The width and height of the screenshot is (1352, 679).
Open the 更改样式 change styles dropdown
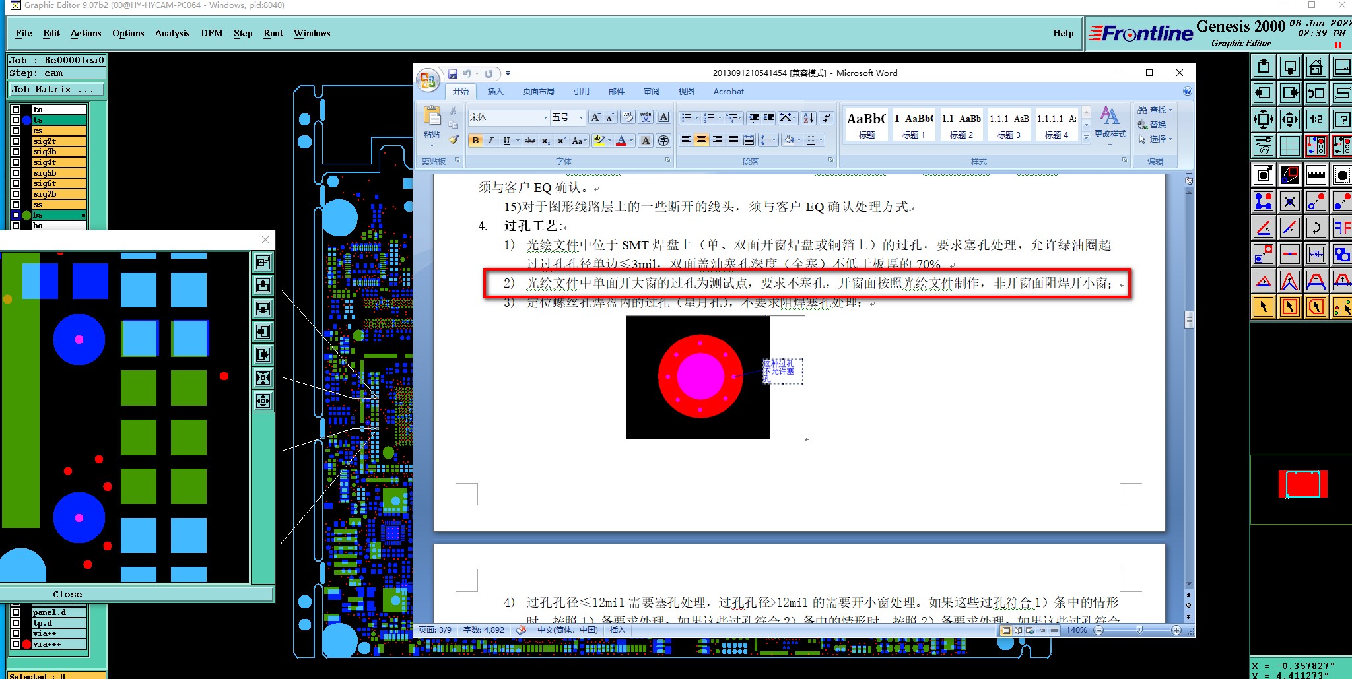[x=1110, y=124]
